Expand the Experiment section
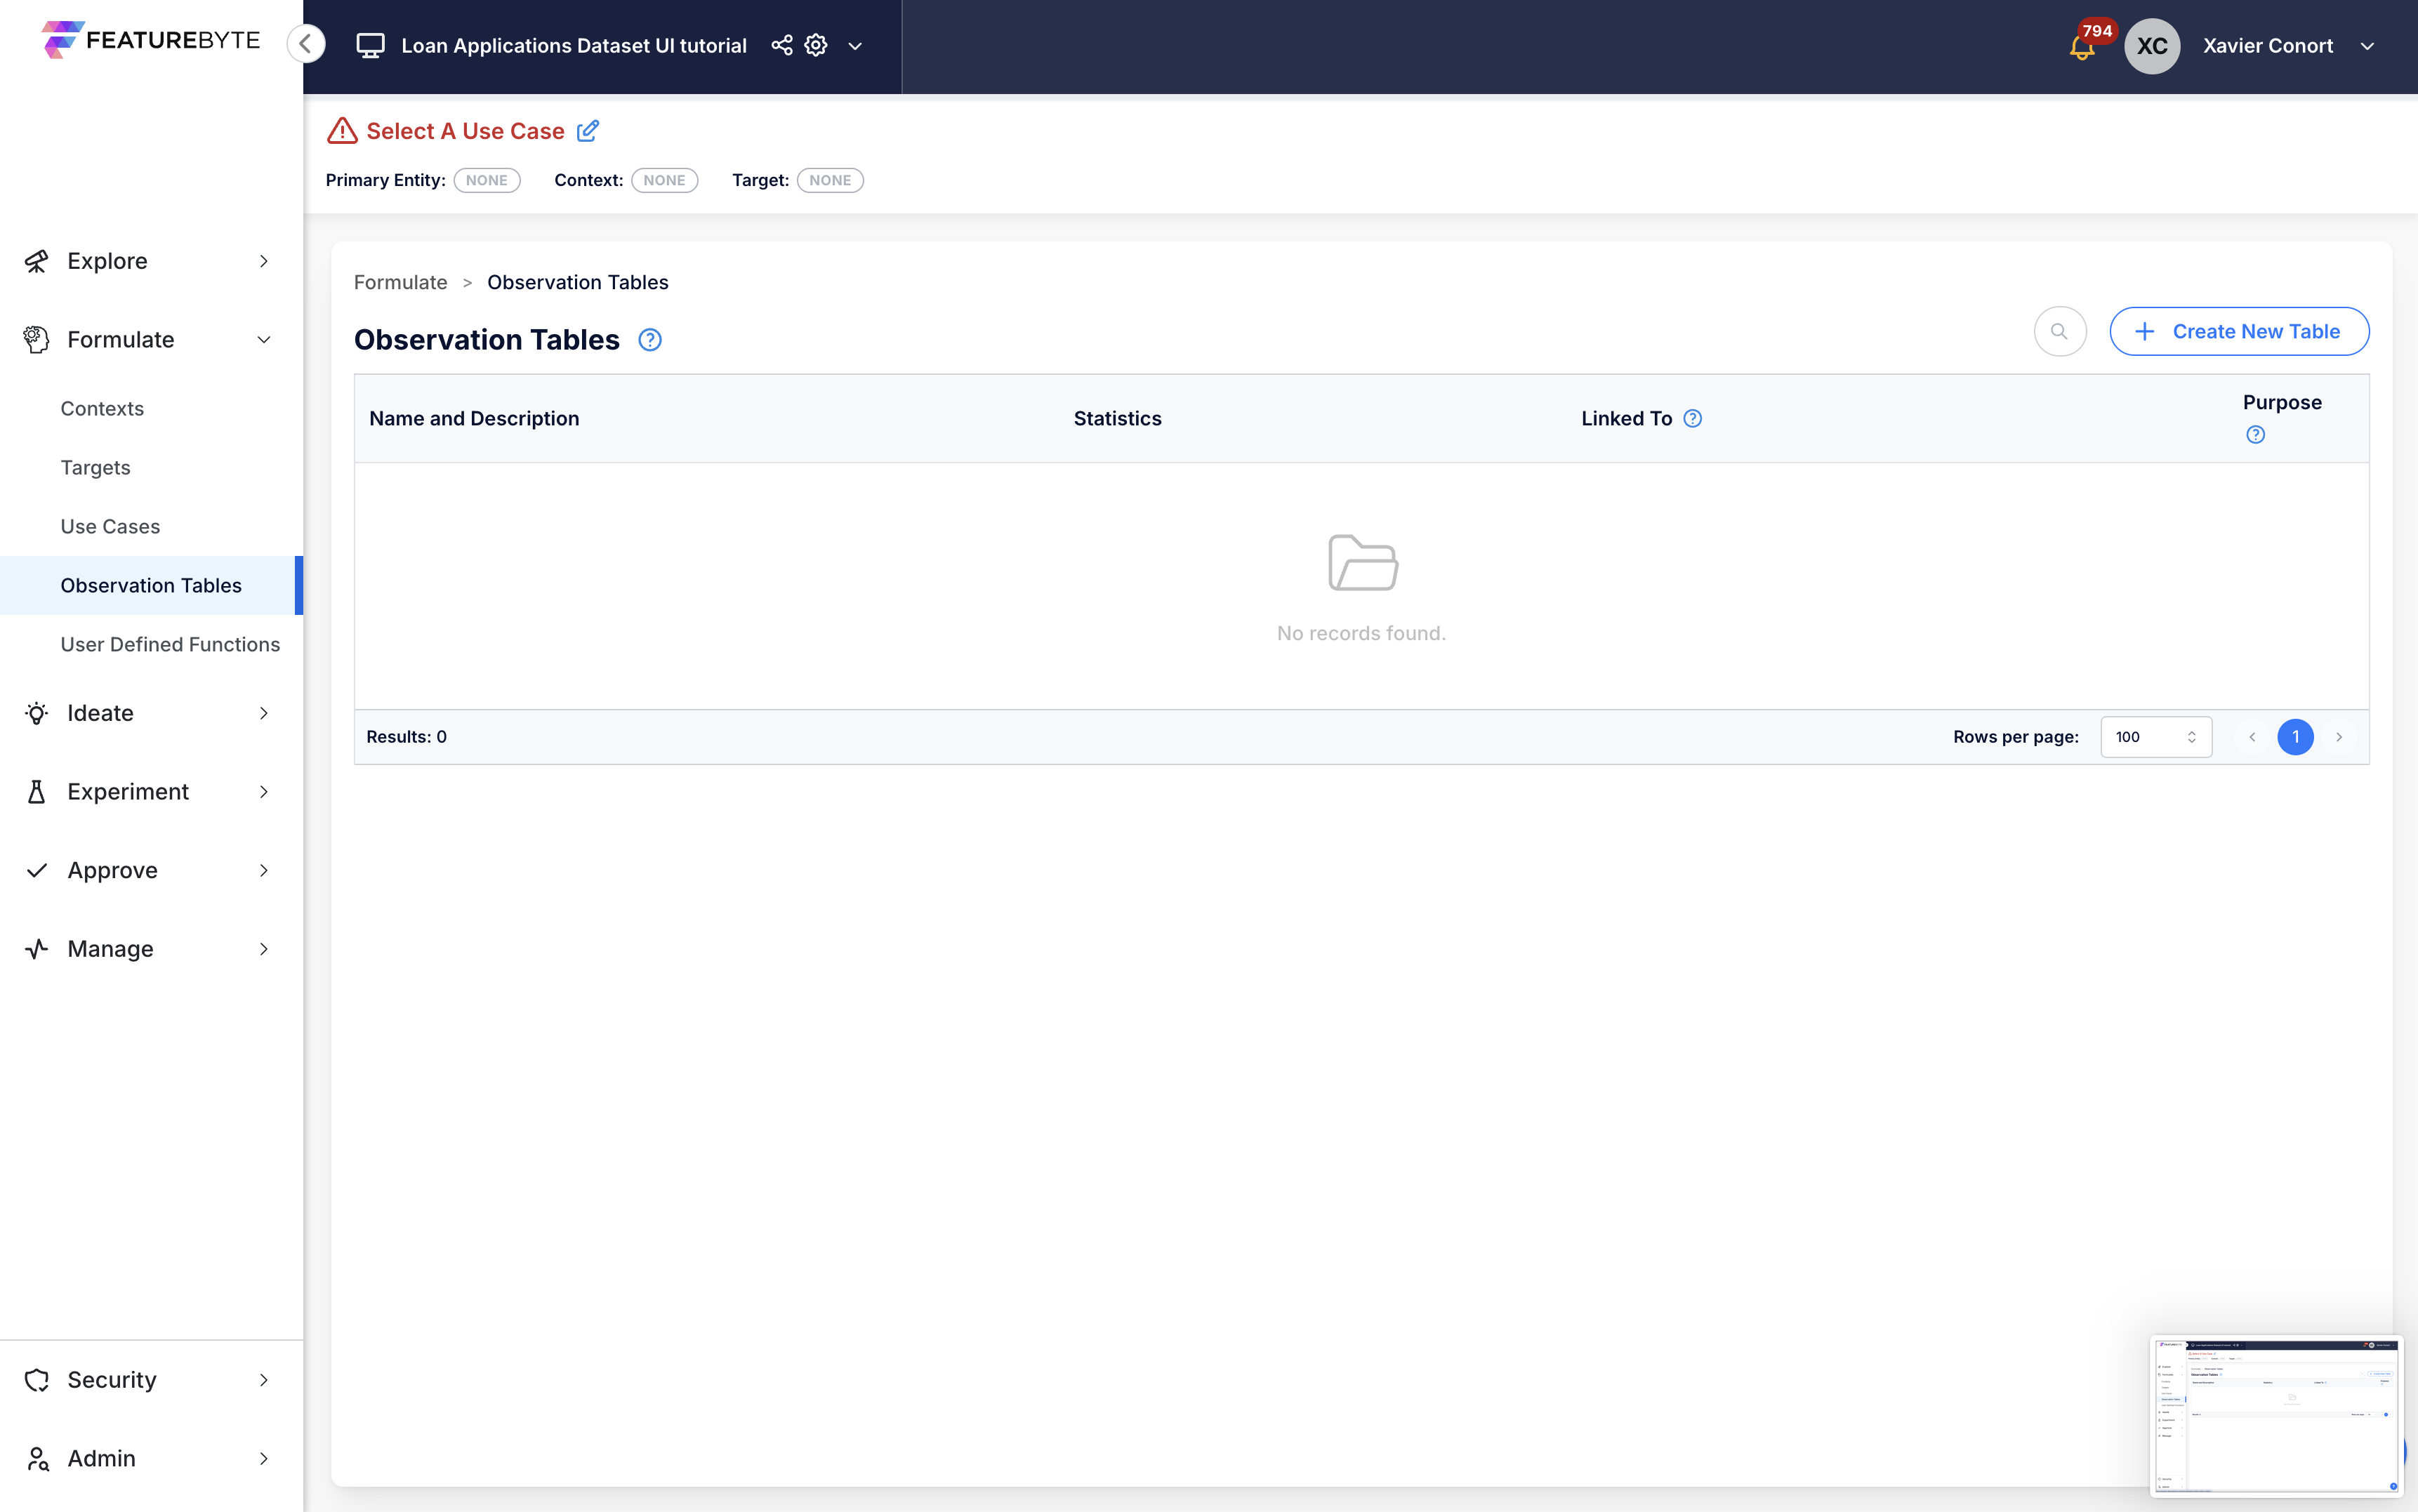Screen dimensions: 2418x1512 (151, 791)
